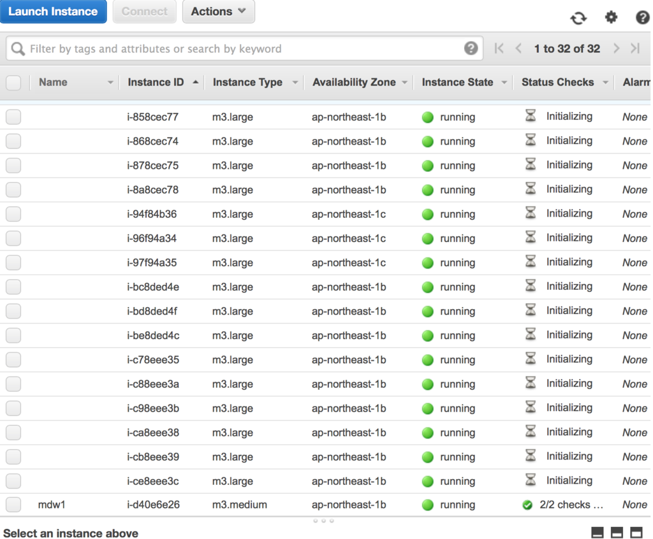Toggle sort arrow on Instance ID column
Screen dimensions: 653x539
coord(195,82)
